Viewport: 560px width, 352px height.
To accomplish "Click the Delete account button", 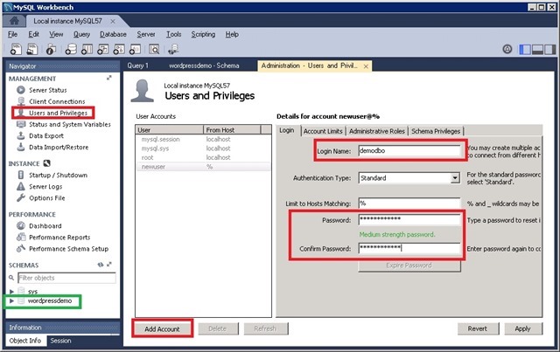I will point(218,328).
